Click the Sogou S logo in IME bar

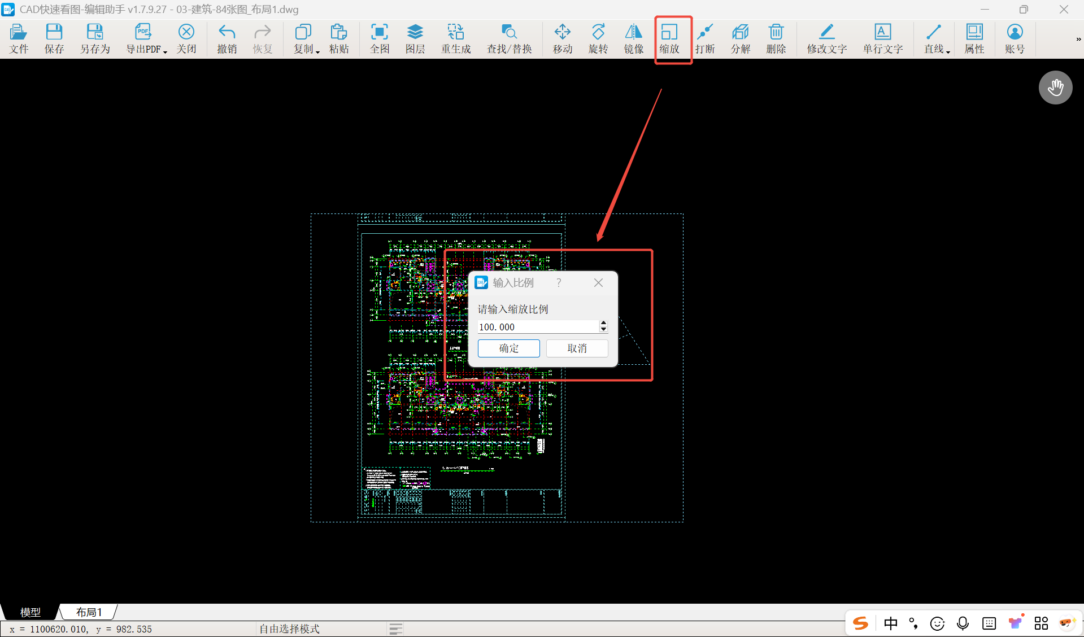tap(860, 623)
